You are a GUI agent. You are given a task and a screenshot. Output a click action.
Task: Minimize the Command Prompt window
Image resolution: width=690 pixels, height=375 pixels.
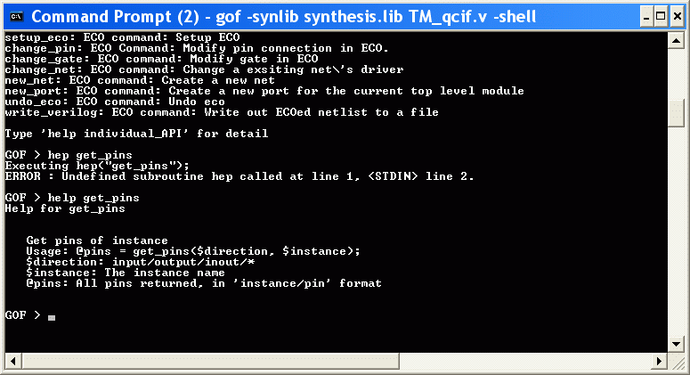(646, 17)
